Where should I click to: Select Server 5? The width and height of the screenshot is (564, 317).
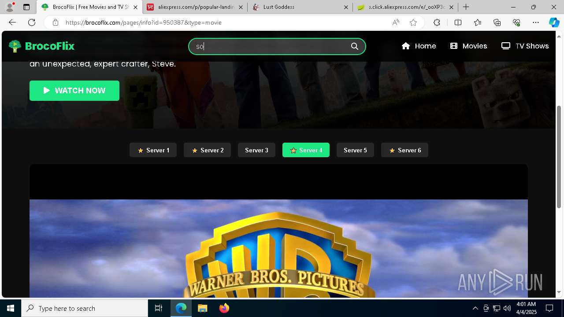click(355, 150)
